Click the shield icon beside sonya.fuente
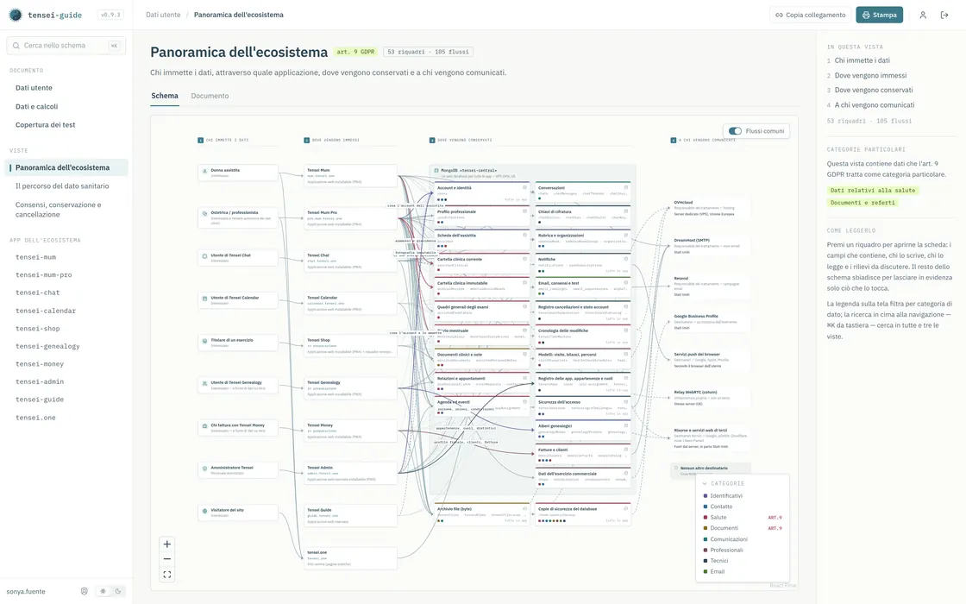966x604 pixels. (x=85, y=591)
